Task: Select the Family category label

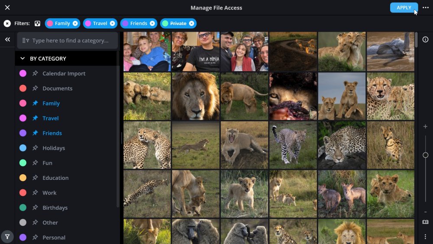Action: [x=51, y=103]
